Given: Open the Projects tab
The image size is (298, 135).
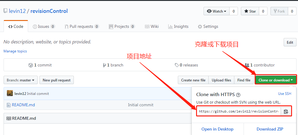Looking at the screenshot, I should point(122,26).
